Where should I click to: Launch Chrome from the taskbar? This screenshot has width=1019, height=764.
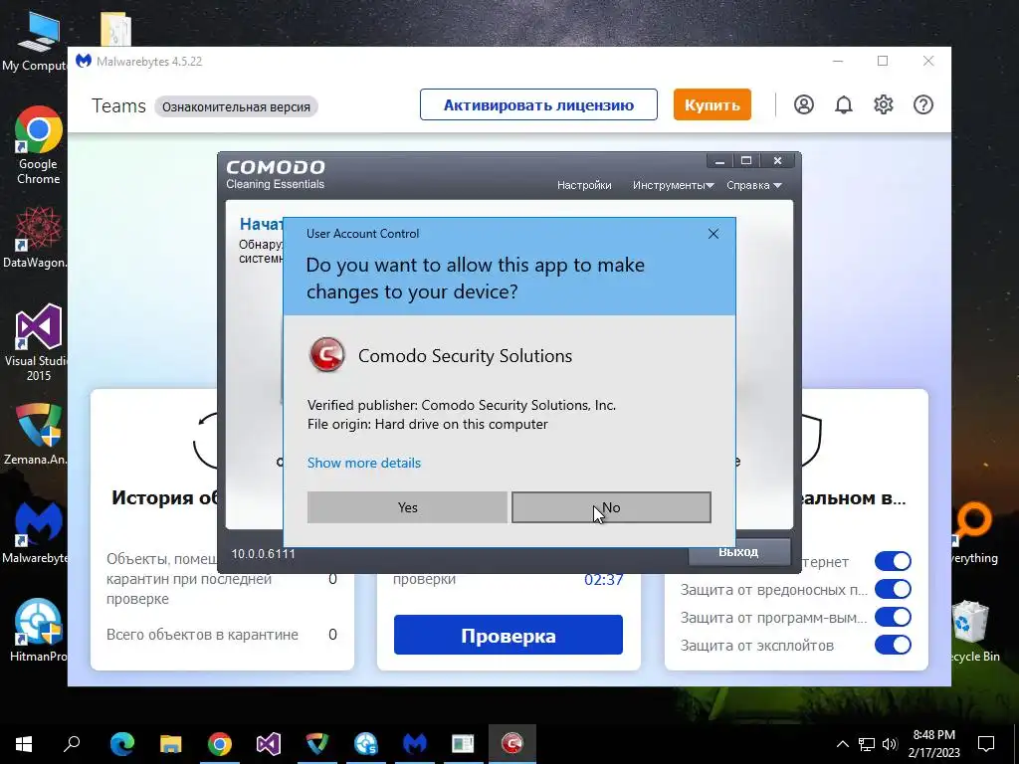coord(220,744)
